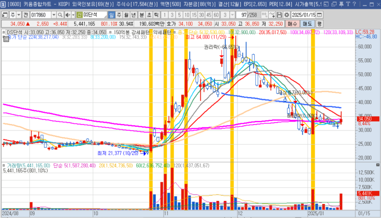Select the 15 interval preset
The width and height of the screenshot is (381, 218).
[194, 15]
